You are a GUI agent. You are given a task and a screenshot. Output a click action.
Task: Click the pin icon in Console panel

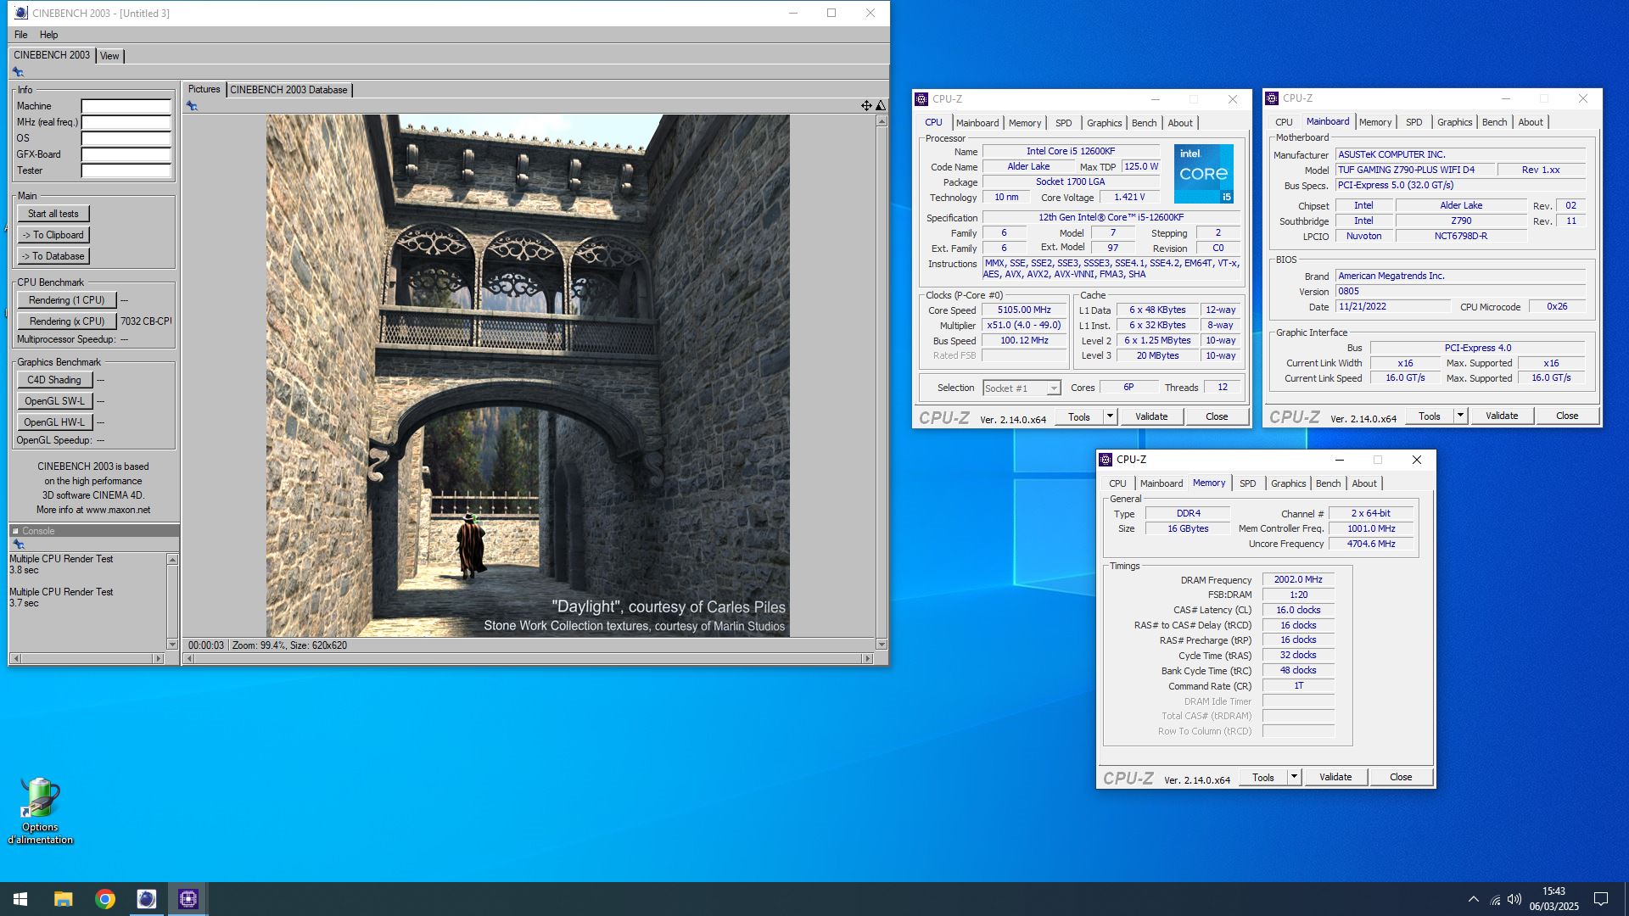tap(19, 545)
